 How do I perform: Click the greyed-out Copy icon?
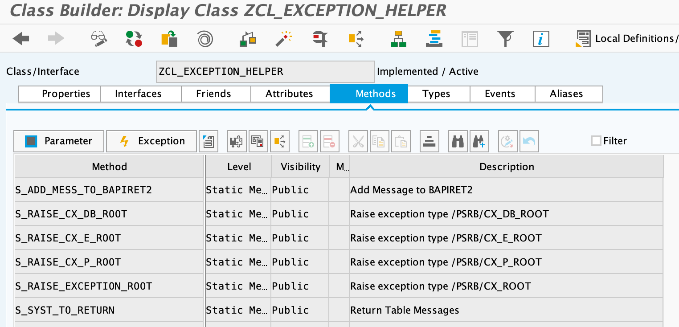[380, 141]
